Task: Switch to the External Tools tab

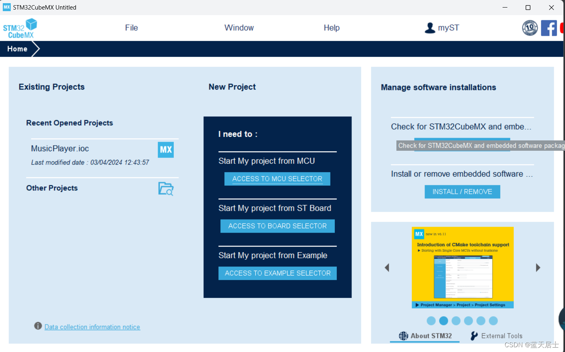Action: click(496, 336)
